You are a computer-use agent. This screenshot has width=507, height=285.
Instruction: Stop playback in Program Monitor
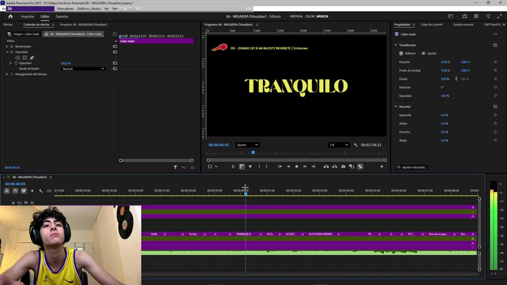pos(296,167)
